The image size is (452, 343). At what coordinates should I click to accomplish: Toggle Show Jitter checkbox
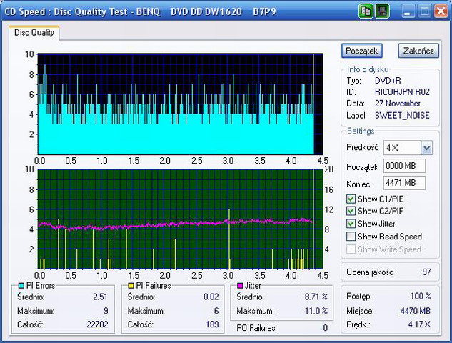(351, 224)
